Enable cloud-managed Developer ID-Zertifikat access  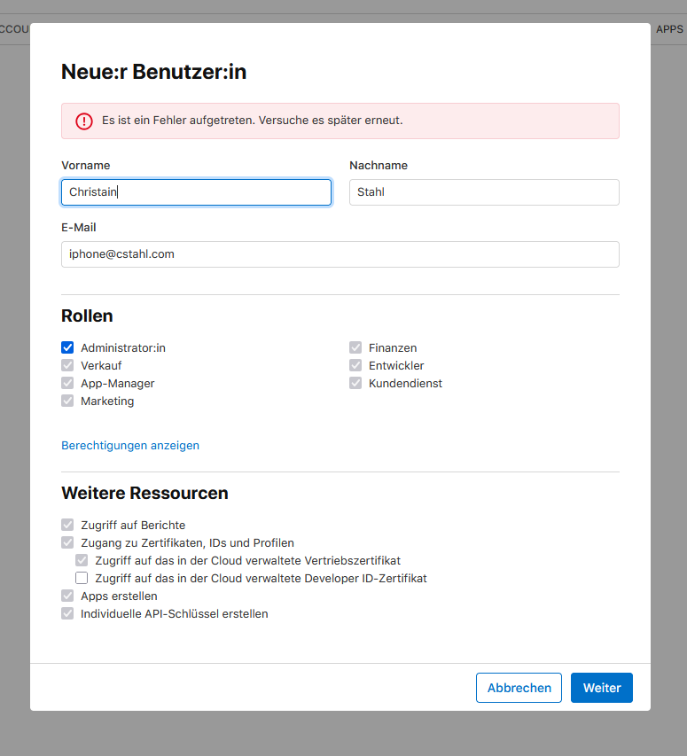click(x=82, y=578)
